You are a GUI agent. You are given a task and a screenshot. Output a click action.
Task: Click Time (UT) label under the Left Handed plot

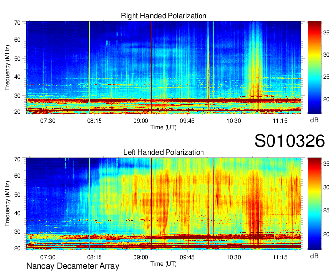pyautogui.click(x=164, y=264)
